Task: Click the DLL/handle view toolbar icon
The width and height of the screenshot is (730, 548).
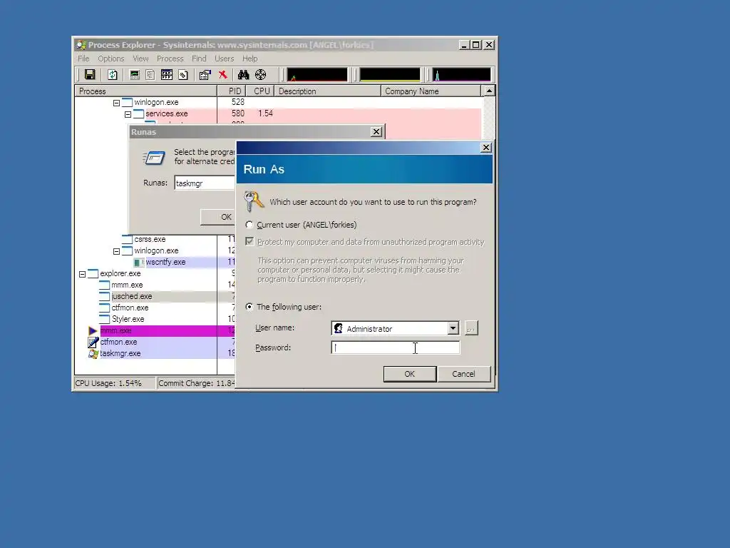Action: tap(183, 74)
